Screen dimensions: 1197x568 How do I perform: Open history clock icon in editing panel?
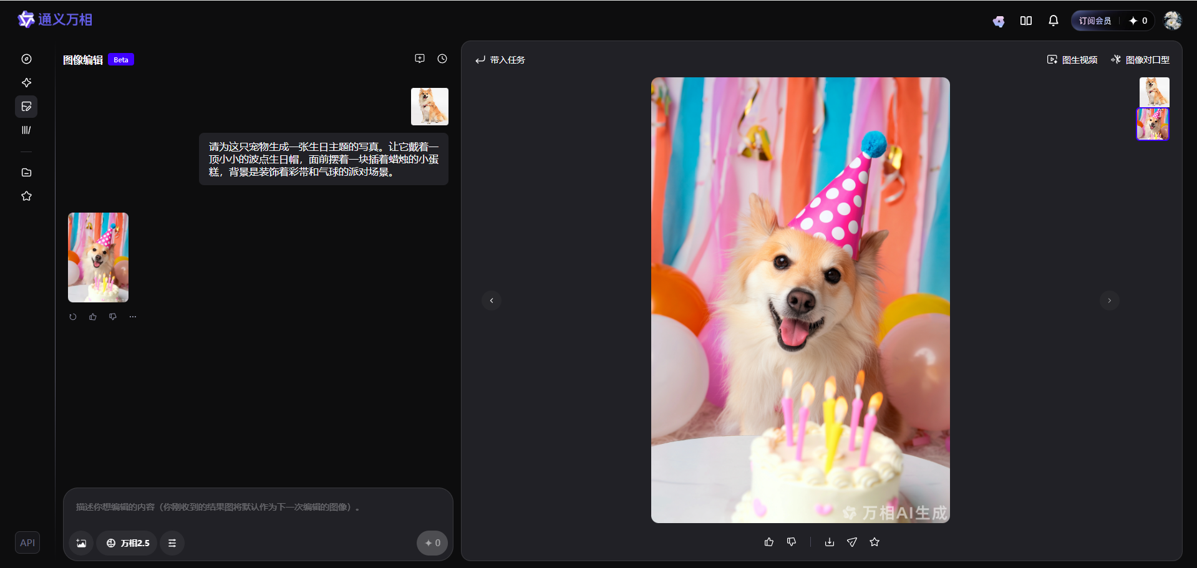pyautogui.click(x=442, y=59)
